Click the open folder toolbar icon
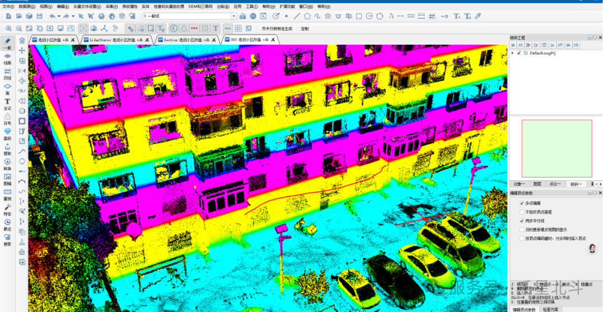This screenshot has width=603, height=312. 19,16
